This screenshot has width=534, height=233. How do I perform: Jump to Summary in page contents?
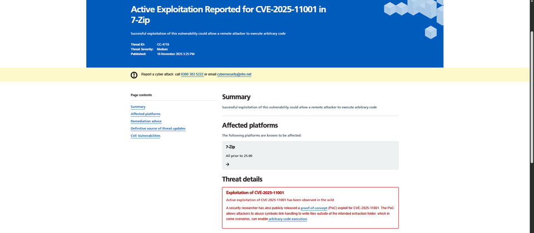pos(138,107)
